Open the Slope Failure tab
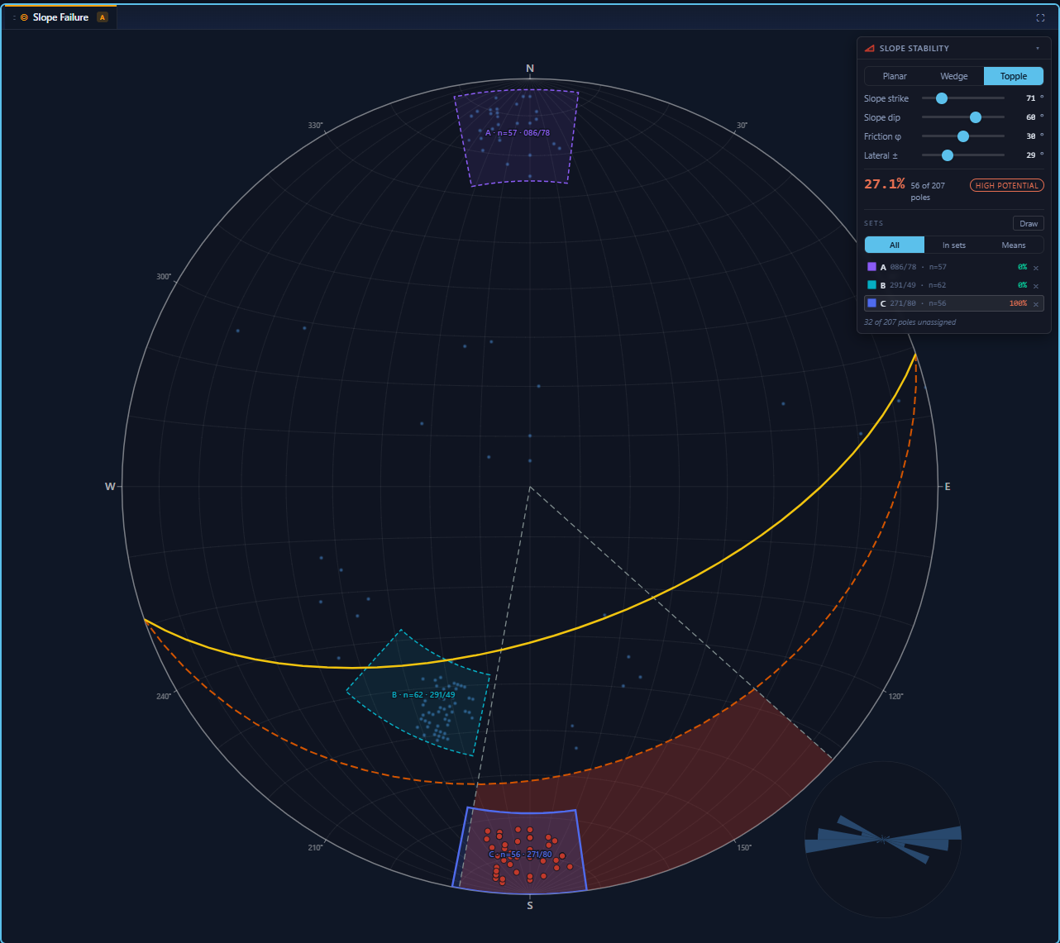The height and width of the screenshot is (943, 1060). pos(60,17)
